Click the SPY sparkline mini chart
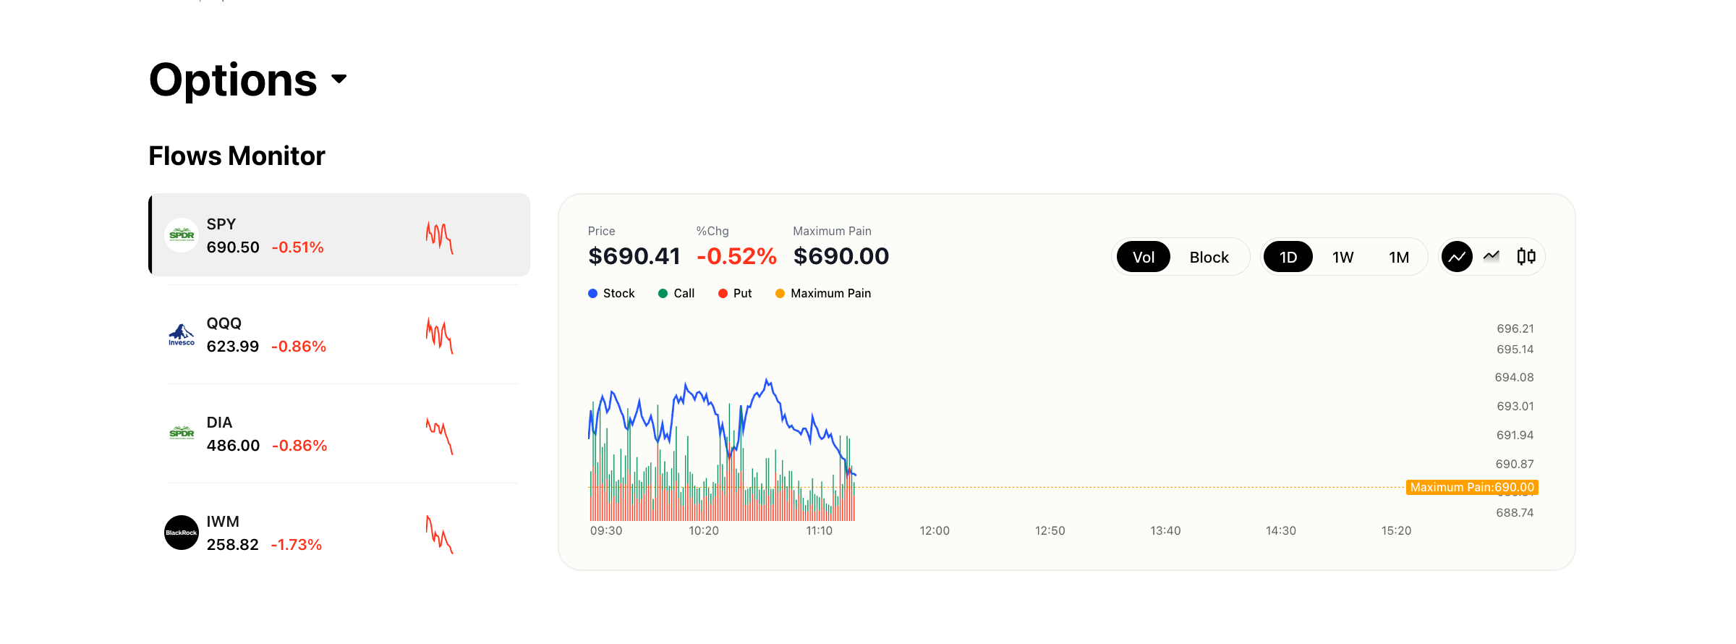Screen dimensions: 1736x644 point(440,237)
